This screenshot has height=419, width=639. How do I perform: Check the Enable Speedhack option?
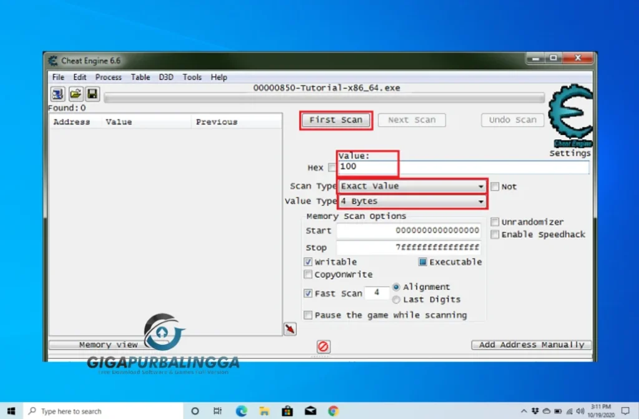495,234
